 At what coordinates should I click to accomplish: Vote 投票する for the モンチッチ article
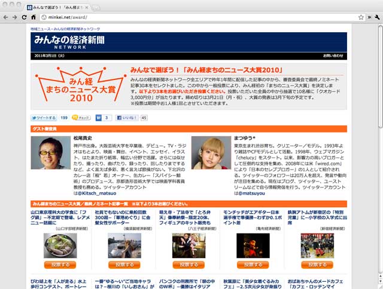(x=253, y=265)
